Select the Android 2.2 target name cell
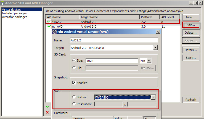The width and height of the screenshot is (204, 119). coord(88,22)
